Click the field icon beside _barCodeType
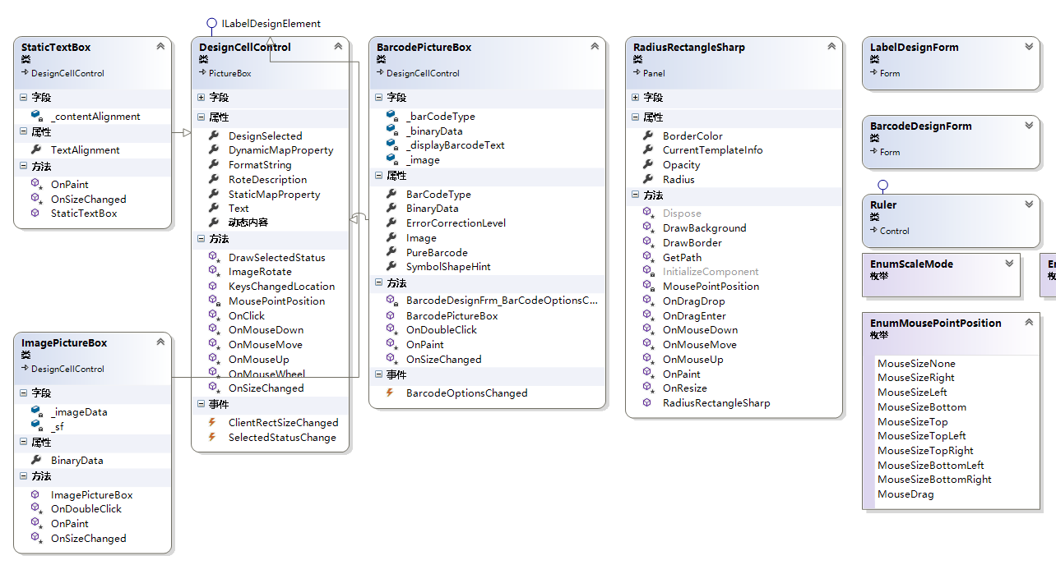1056x574 pixels. click(391, 117)
